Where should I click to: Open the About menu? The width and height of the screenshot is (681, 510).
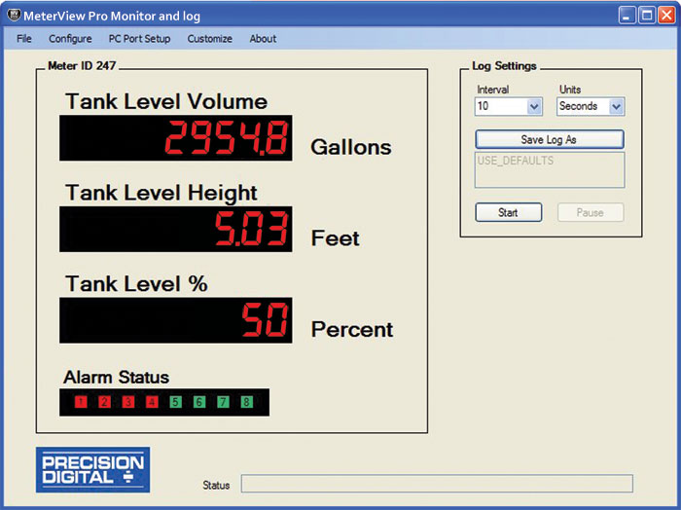click(x=263, y=39)
